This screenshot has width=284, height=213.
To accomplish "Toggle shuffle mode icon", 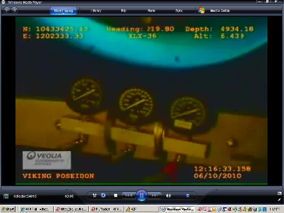I will pos(94,195).
